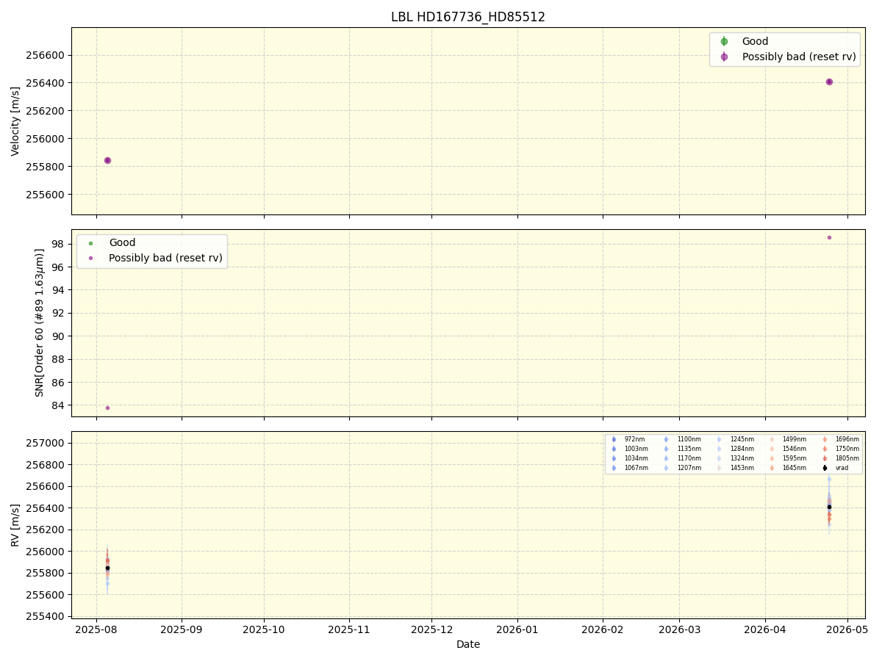Click the 'Date' x-axis label
The width and height of the screenshot is (882, 661).
pyautogui.click(x=468, y=644)
